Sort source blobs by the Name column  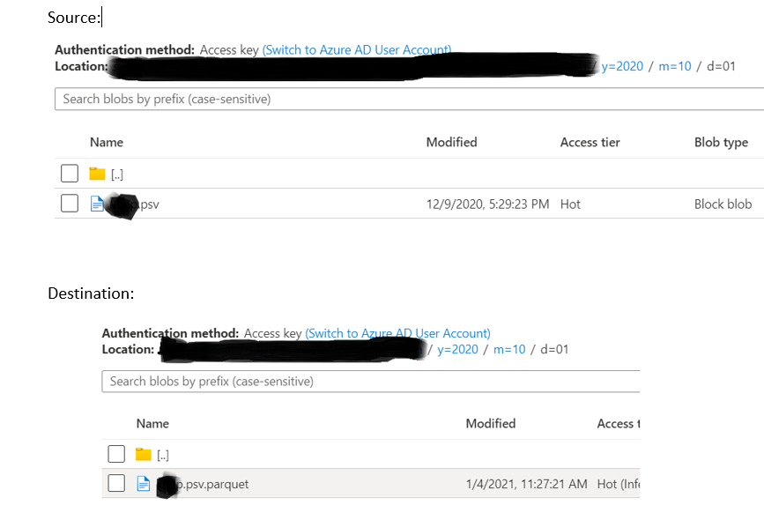(107, 142)
